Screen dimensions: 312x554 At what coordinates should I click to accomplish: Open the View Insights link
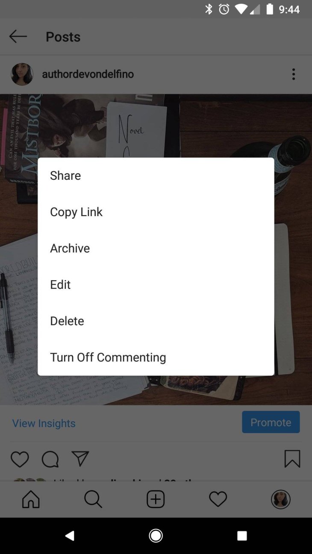[44, 423]
